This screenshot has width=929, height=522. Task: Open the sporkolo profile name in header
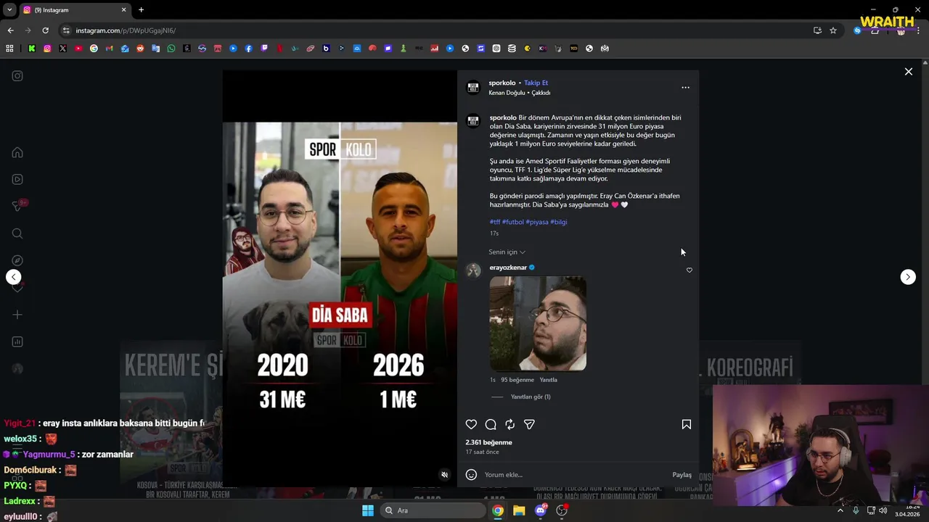[502, 83]
